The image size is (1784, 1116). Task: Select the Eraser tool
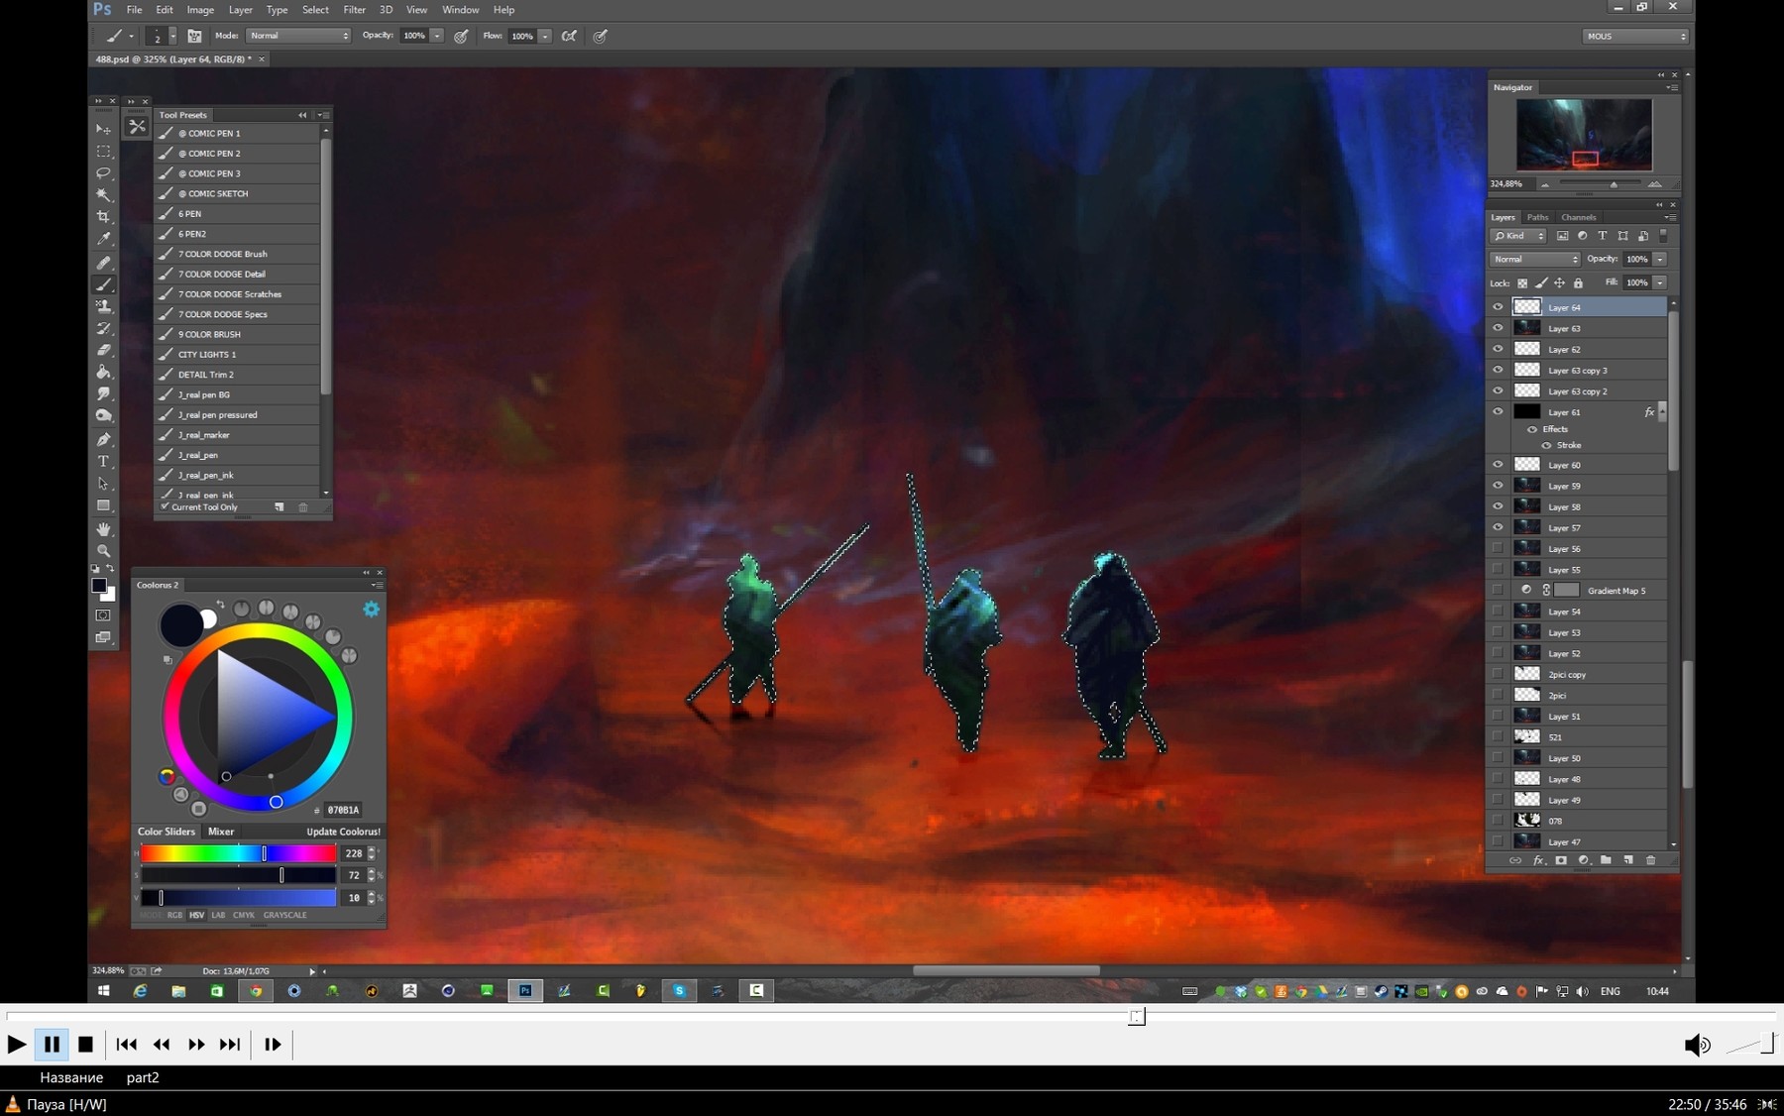point(103,351)
